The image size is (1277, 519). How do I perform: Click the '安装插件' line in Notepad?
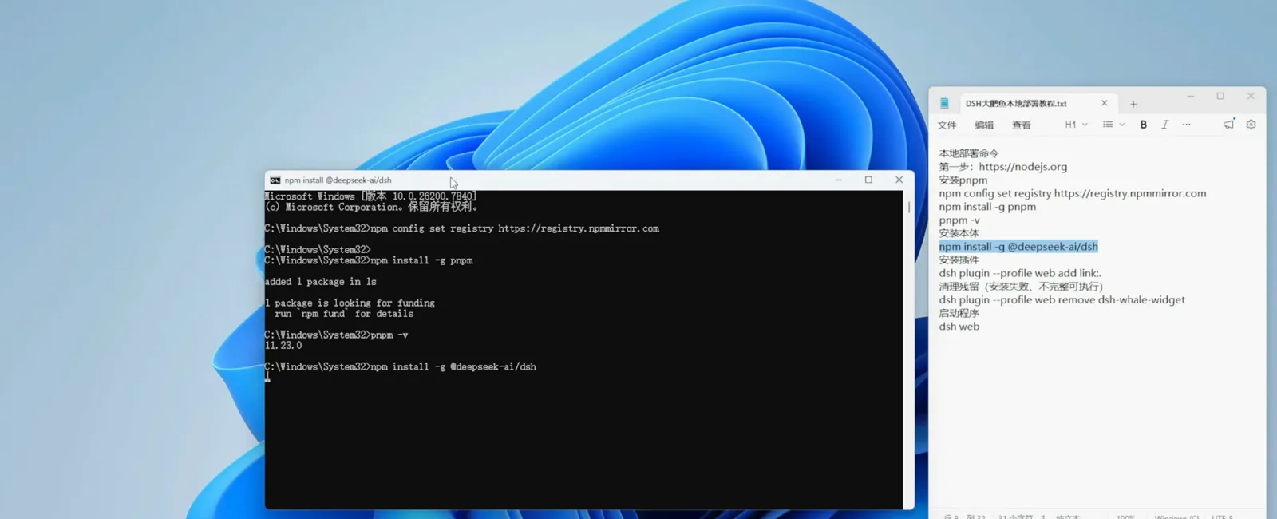click(x=959, y=260)
